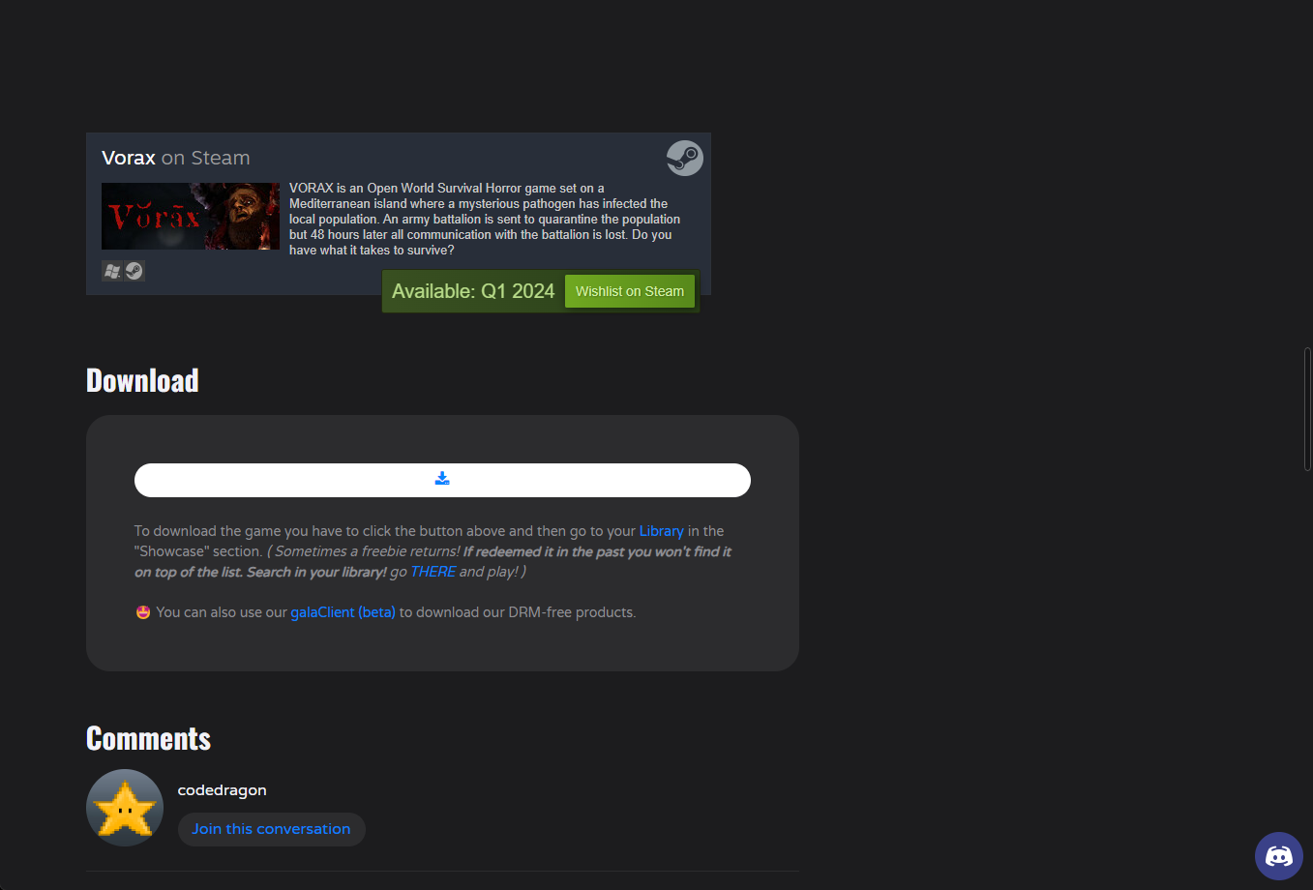Open the Discord chat bubble icon
This screenshot has width=1313, height=890.
1279,856
